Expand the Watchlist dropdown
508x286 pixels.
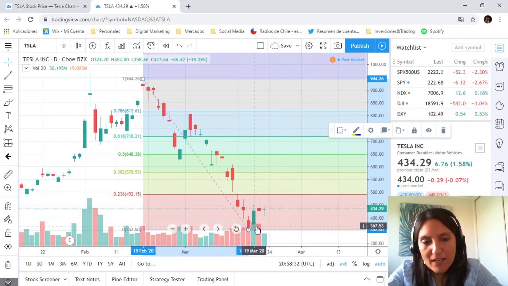[x=411, y=47]
